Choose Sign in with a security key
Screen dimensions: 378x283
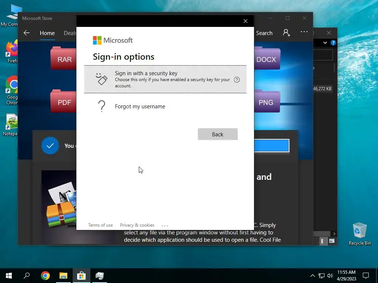click(165, 79)
